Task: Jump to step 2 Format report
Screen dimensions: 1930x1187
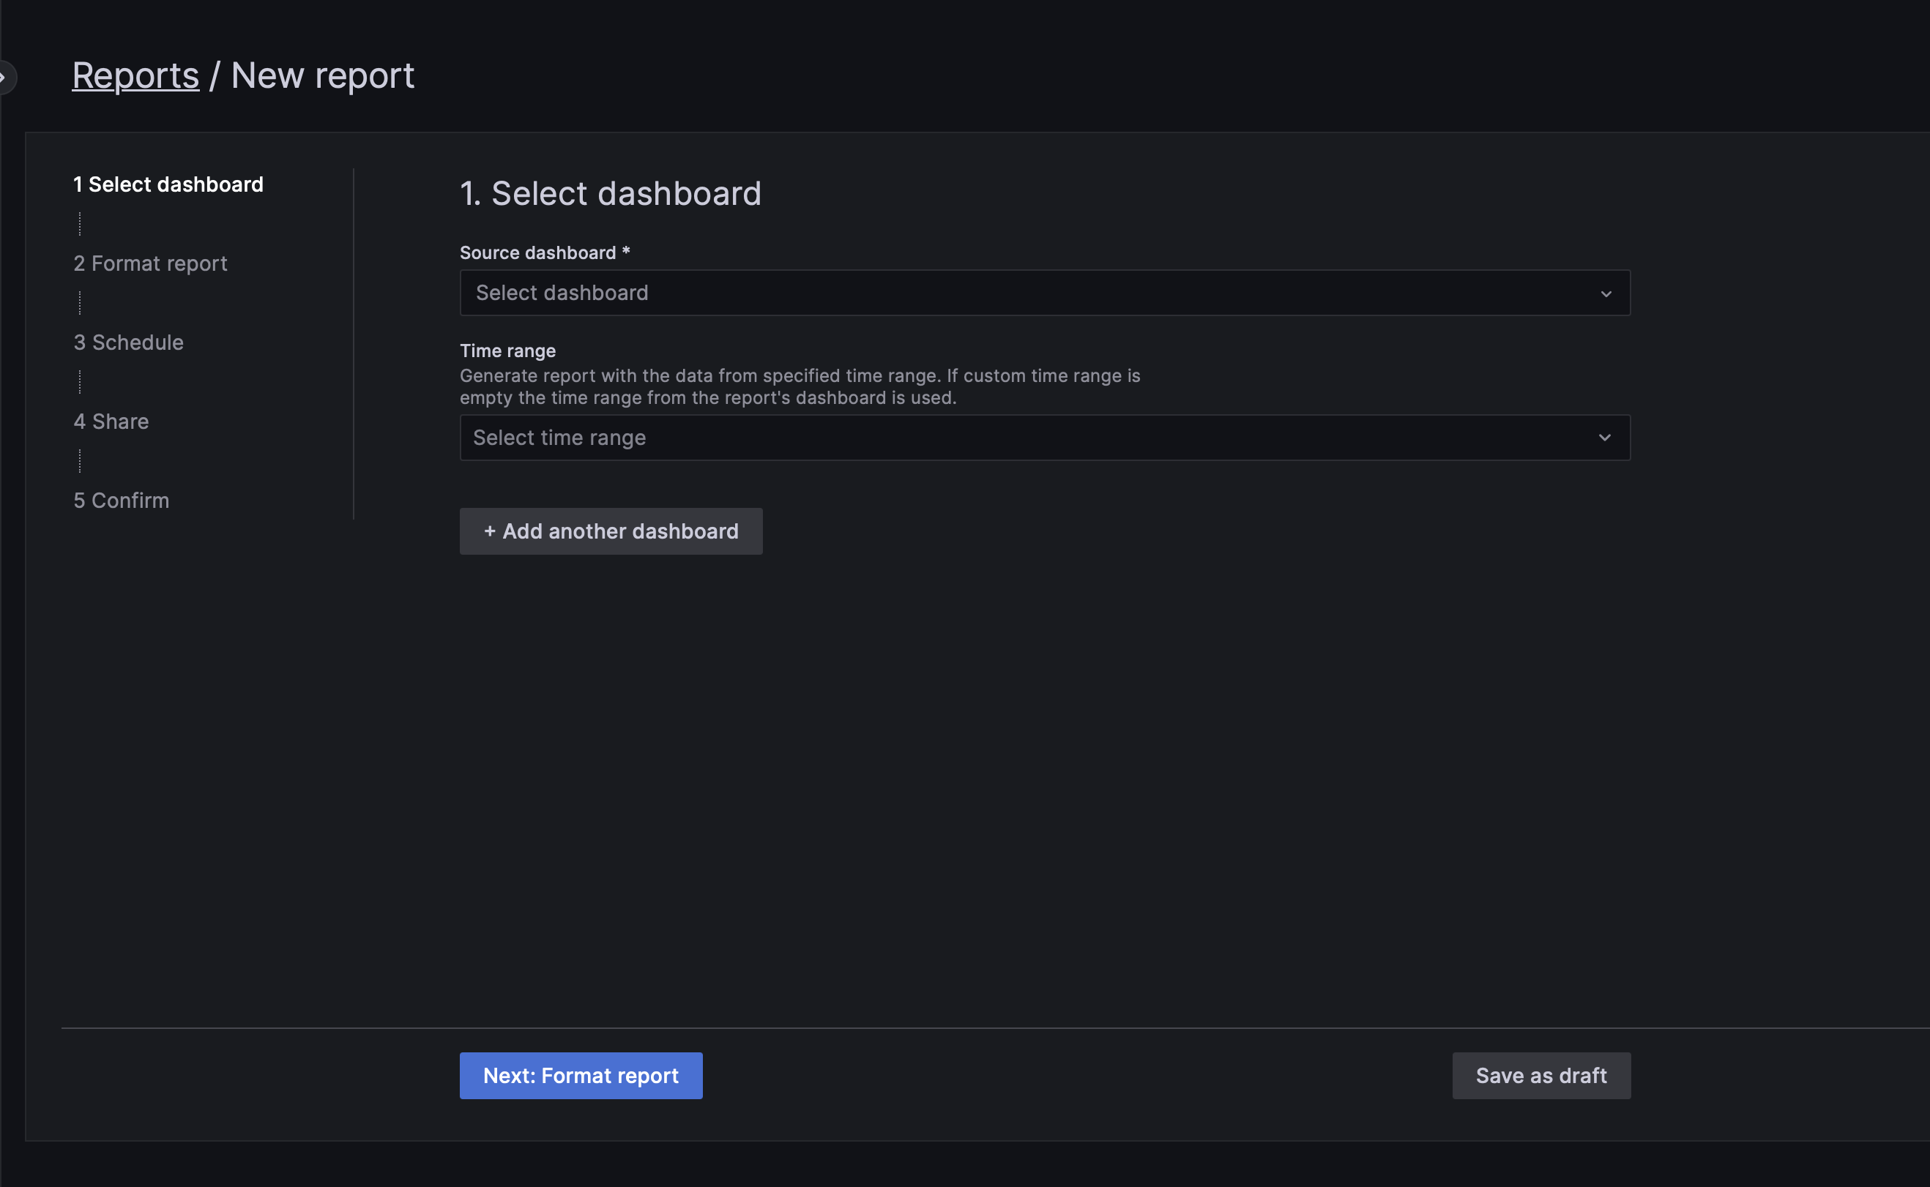Action: click(x=150, y=263)
